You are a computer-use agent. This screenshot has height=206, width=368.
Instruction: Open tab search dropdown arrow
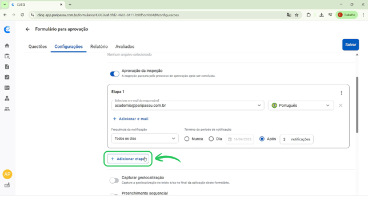coord(5,5)
